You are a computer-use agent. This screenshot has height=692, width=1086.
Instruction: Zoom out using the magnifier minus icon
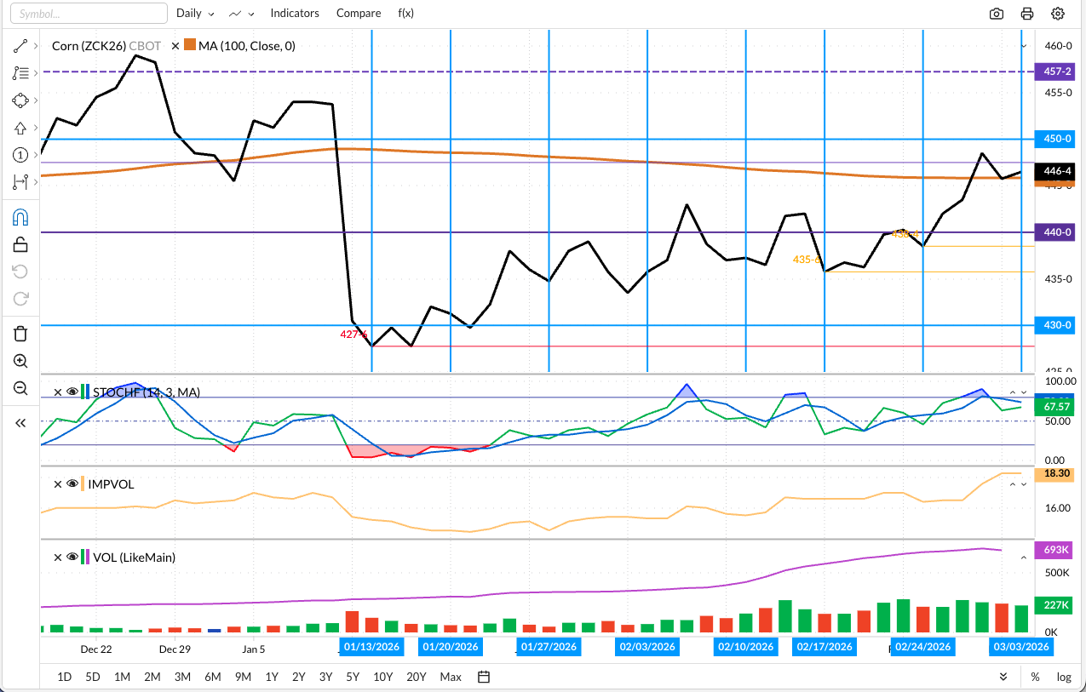click(20, 388)
